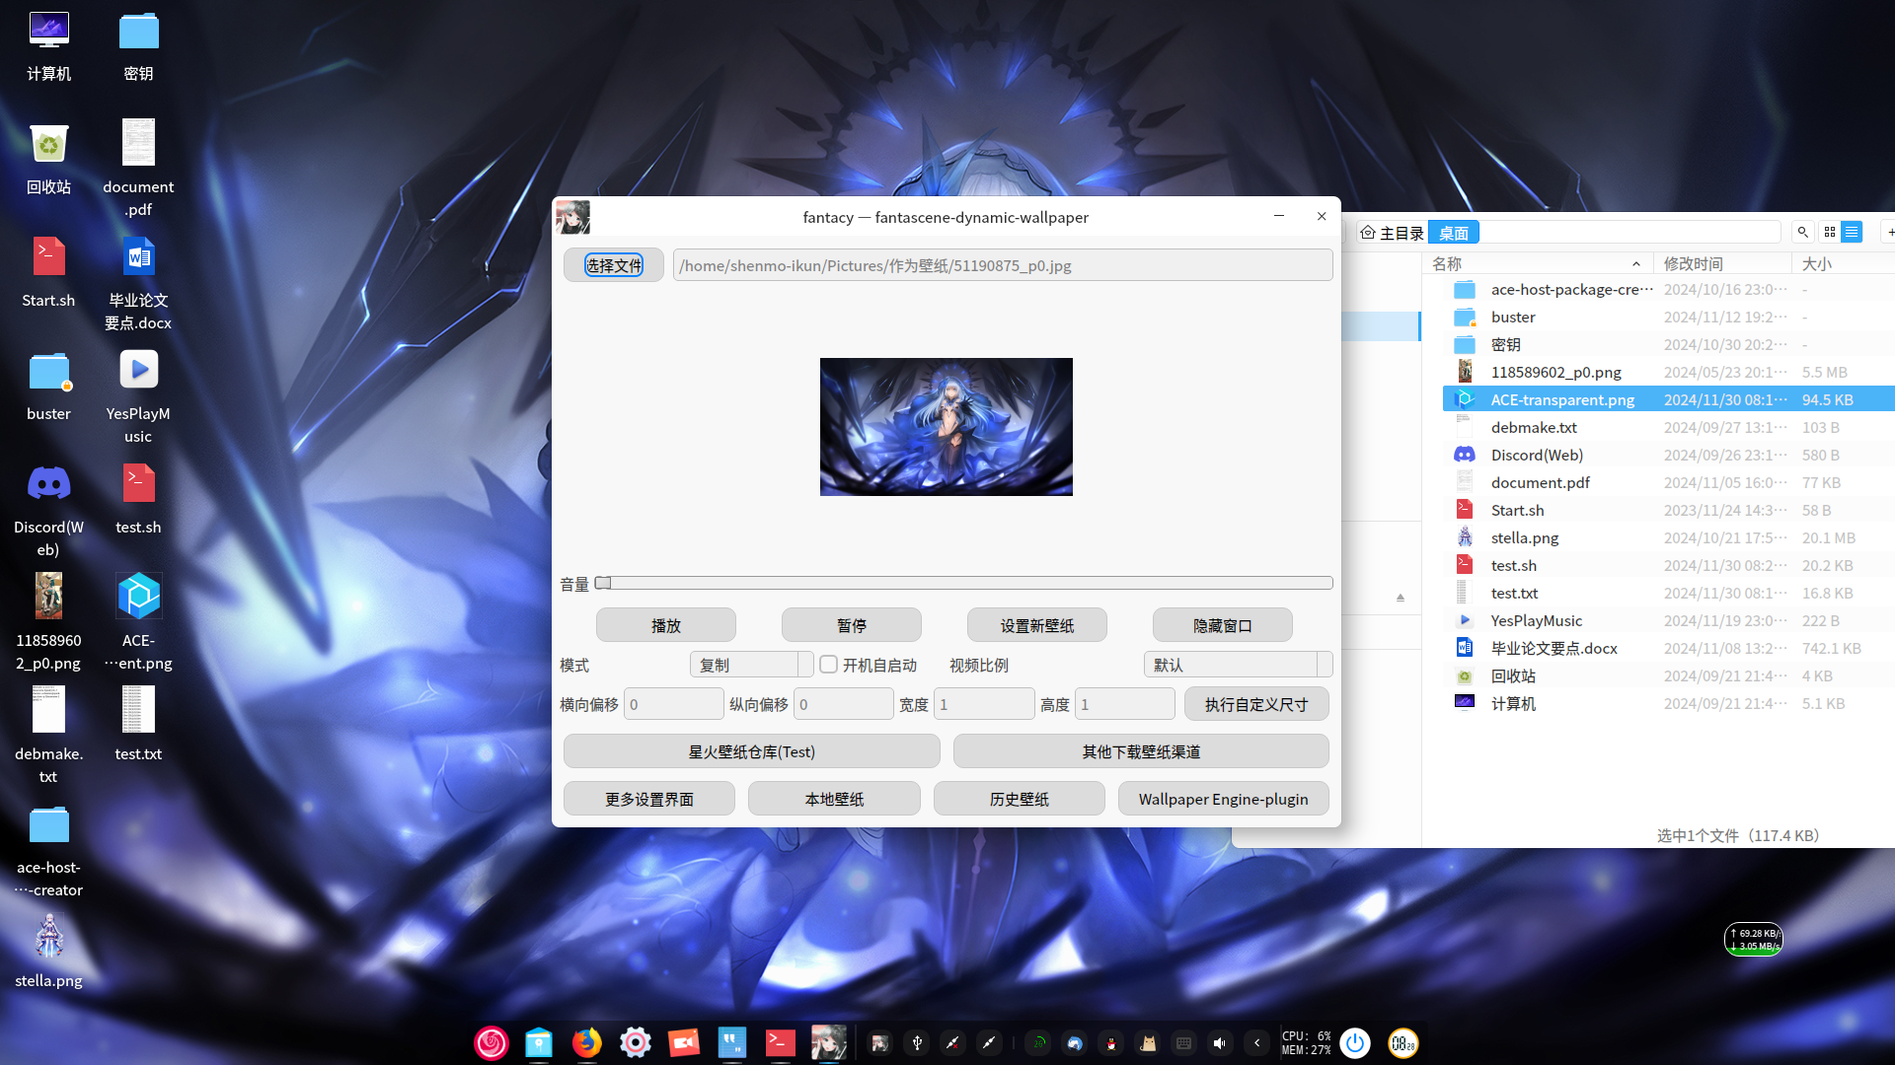Click the 音量 volume slider track
1895x1065 pixels.
(963, 584)
